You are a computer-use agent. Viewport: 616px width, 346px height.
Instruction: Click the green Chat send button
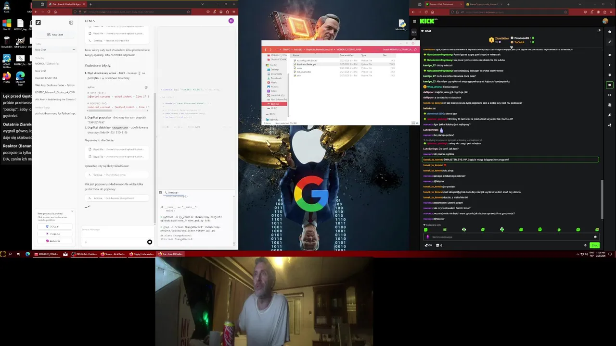pyautogui.click(x=594, y=245)
